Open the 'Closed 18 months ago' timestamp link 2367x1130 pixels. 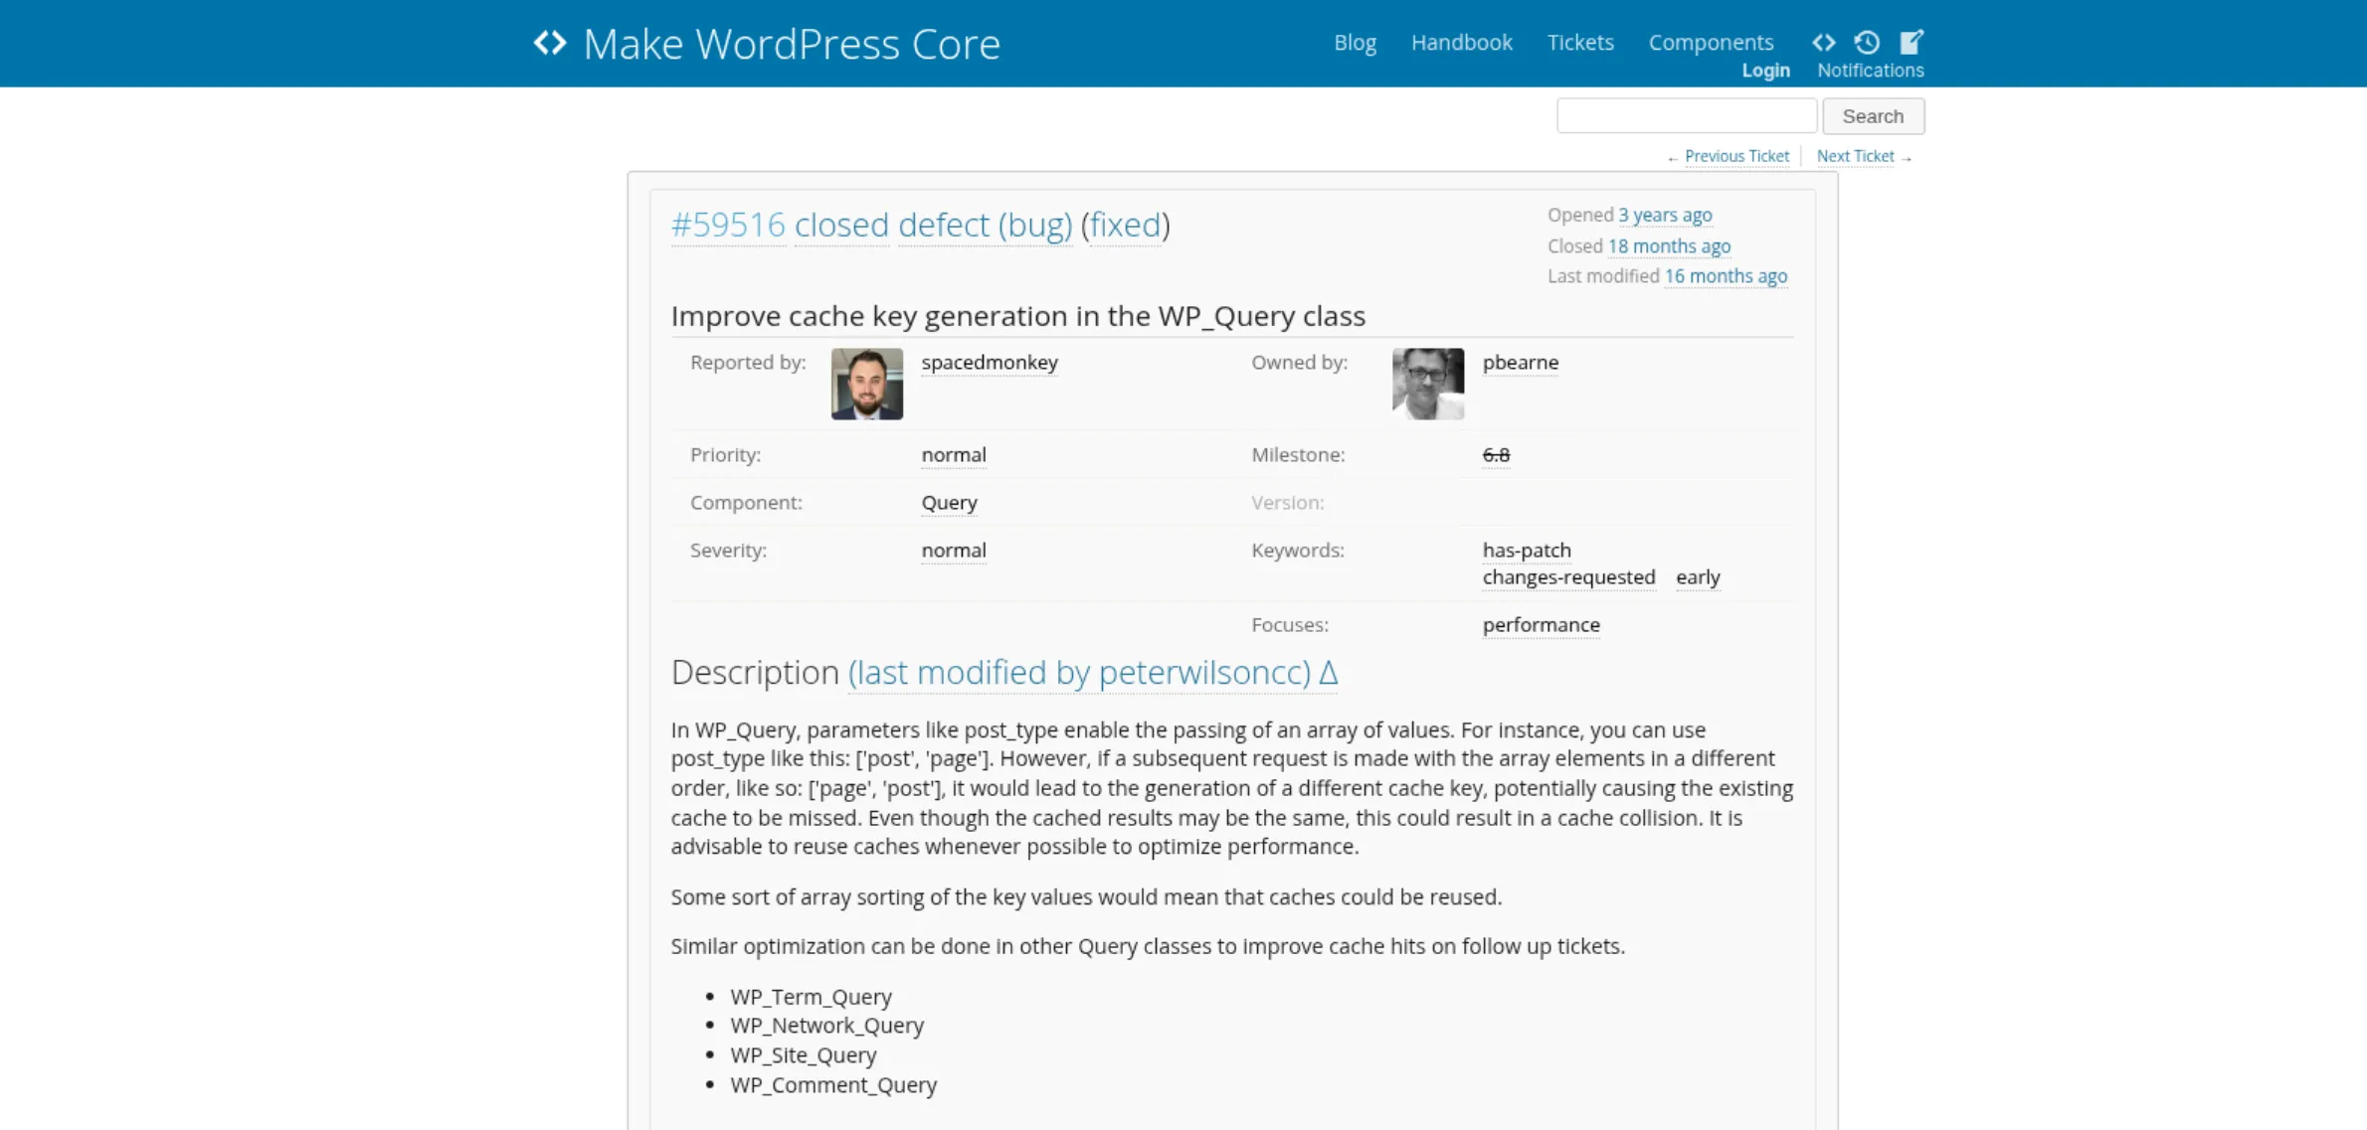[1669, 245]
